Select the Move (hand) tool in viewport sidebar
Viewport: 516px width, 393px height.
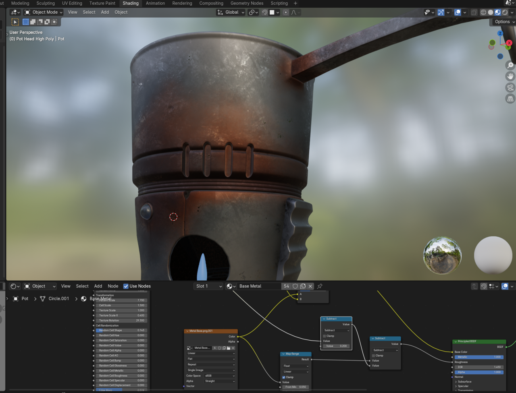click(x=510, y=76)
